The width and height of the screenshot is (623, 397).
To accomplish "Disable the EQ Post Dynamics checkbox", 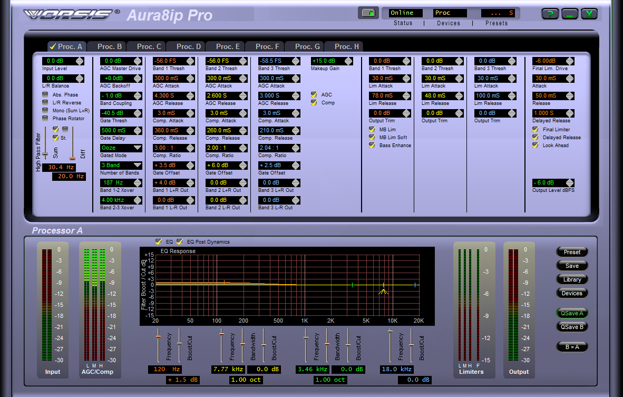I will click(x=180, y=241).
